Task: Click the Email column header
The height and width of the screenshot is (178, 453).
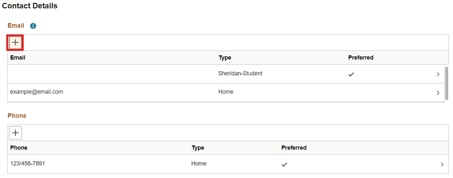Action: point(18,58)
